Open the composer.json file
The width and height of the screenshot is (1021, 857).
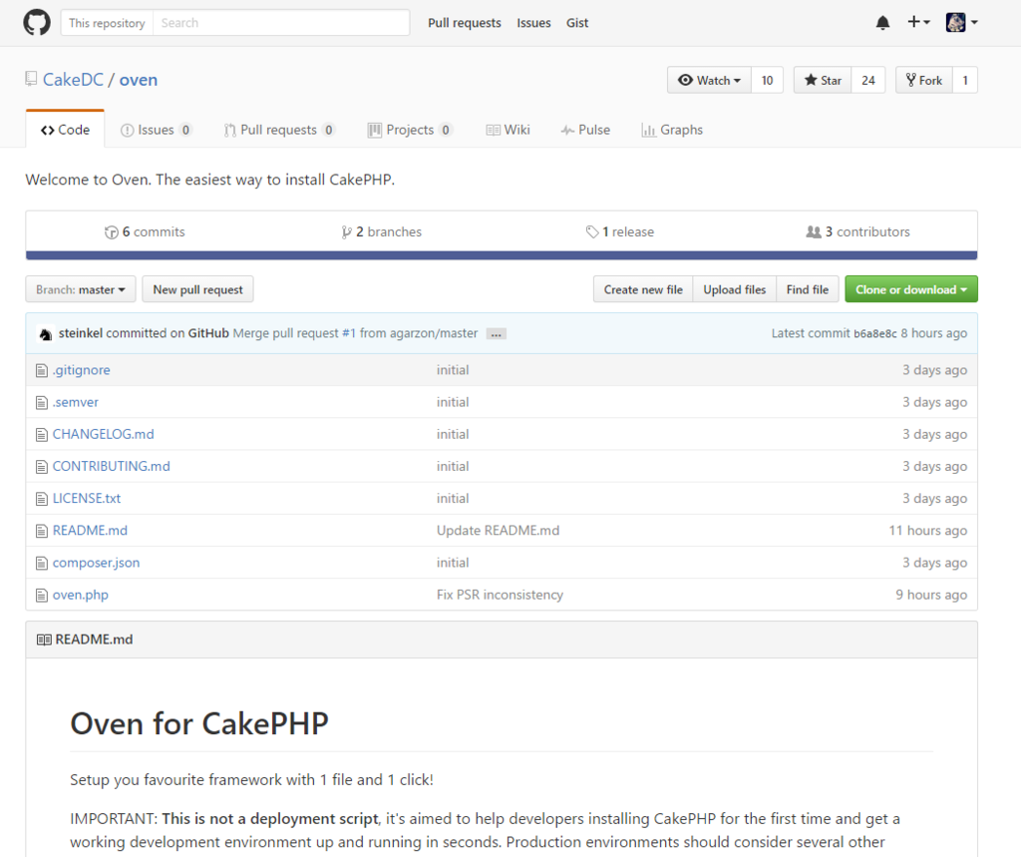click(x=97, y=563)
